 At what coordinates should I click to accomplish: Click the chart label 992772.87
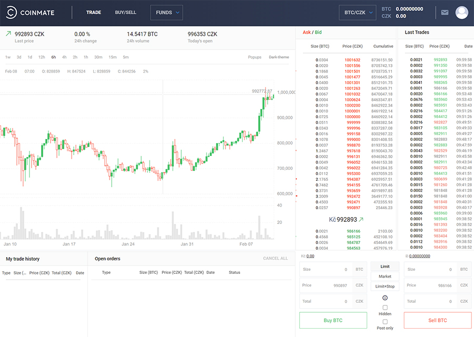click(262, 91)
